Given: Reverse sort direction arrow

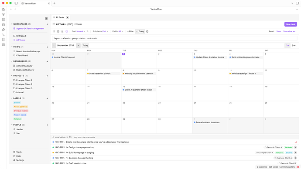Looking at the screenshot, I should (x=88, y=31).
